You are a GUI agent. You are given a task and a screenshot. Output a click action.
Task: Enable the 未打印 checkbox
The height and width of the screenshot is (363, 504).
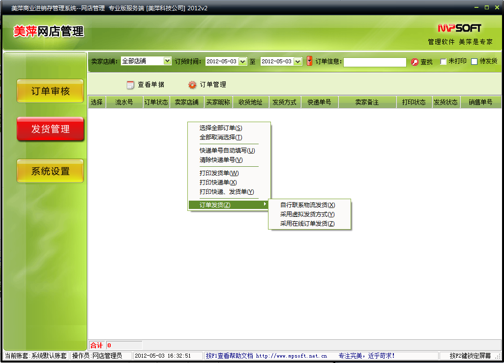pos(443,62)
